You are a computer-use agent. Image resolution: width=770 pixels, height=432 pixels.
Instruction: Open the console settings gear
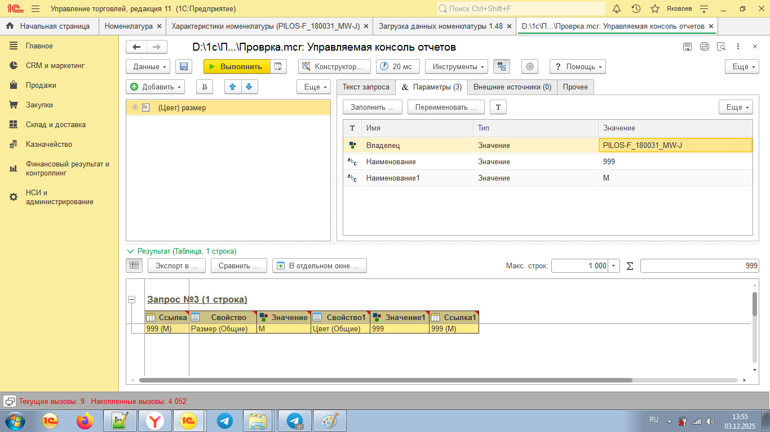[x=529, y=66]
